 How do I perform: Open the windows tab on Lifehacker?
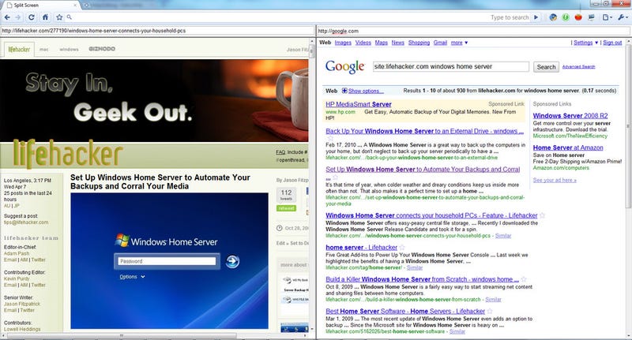click(69, 50)
